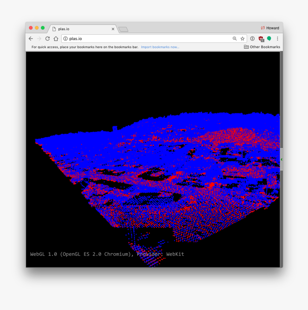The width and height of the screenshot is (308, 310).
Task: Reload the plas.io page
Action: 47,38
